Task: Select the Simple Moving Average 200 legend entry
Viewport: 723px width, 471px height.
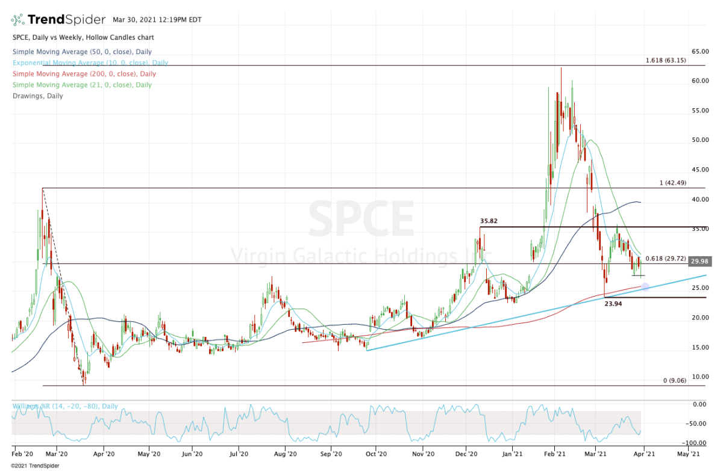Action: point(83,74)
